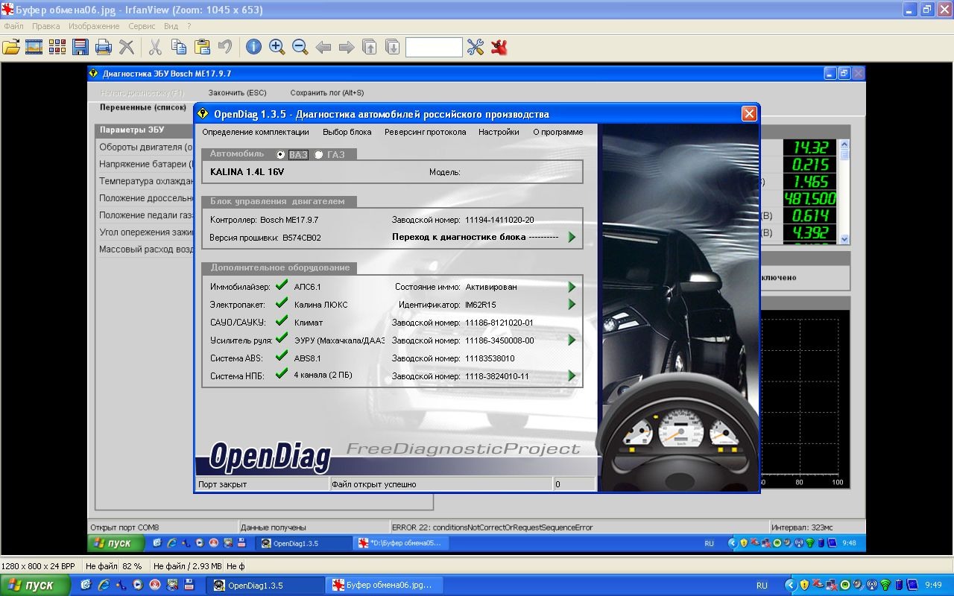Copy the image to the clipboard
The height and width of the screenshot is (596, 954).
click(179, 47)
